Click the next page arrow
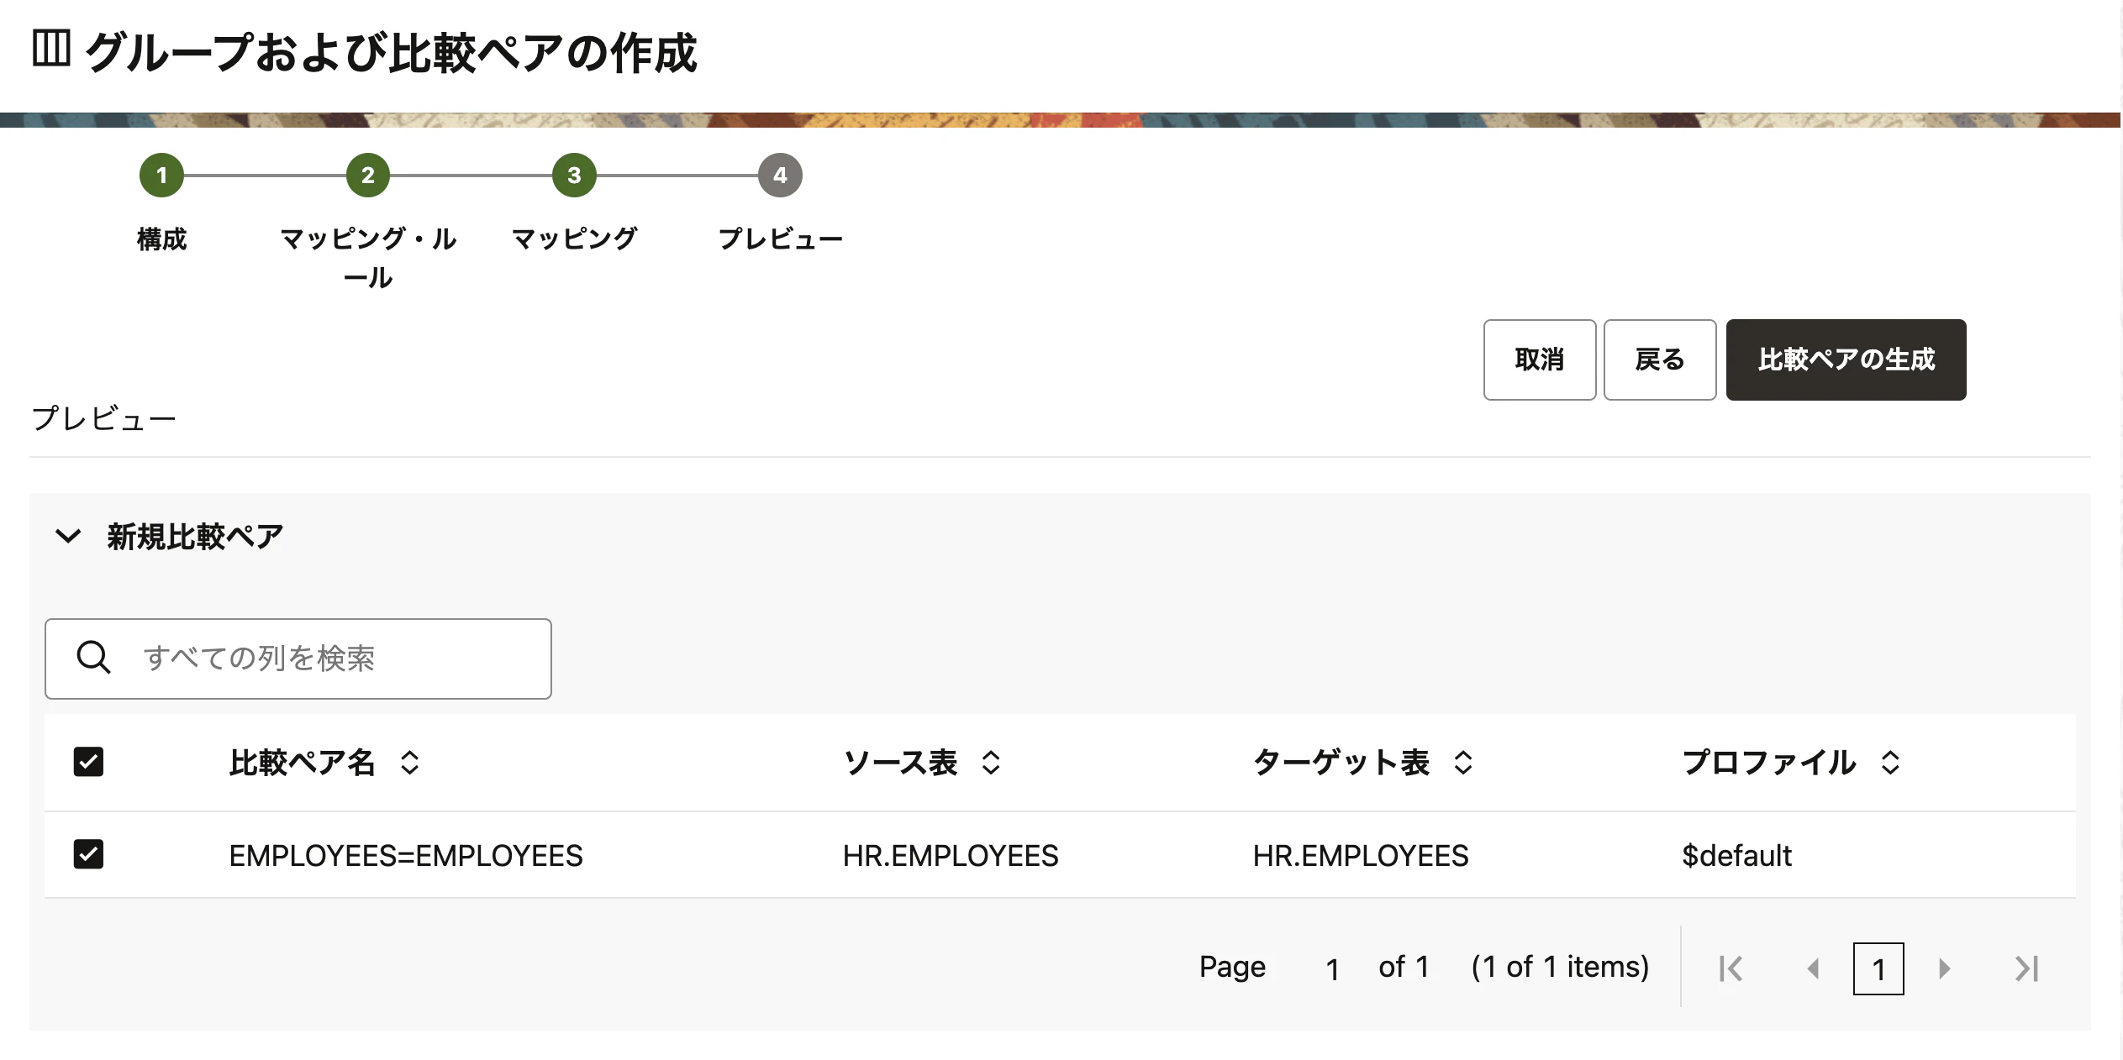Image resolution: width=2123 pixels, height=1060 pixels. (x=1944, y=968)
